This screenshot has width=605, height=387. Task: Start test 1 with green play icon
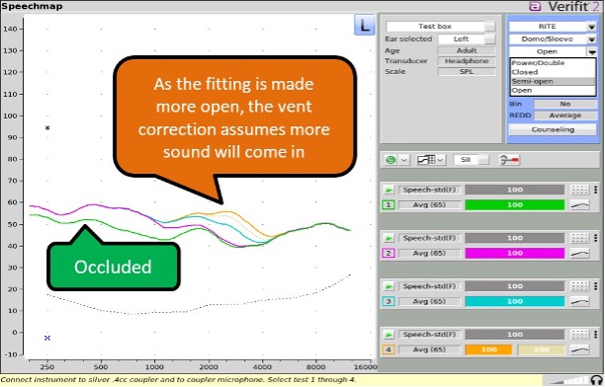(389, 190)
